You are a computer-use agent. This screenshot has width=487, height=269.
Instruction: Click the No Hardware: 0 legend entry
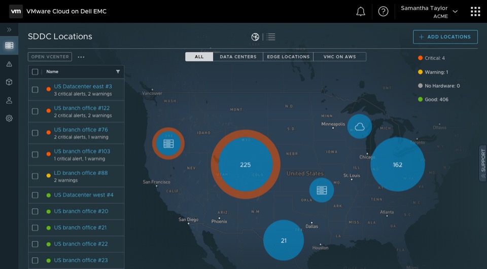[x=439, y=86]
